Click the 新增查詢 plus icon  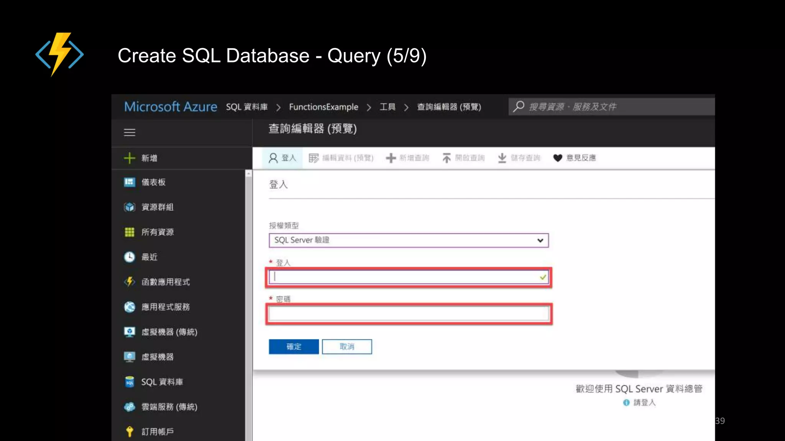[x=391, y=158]
